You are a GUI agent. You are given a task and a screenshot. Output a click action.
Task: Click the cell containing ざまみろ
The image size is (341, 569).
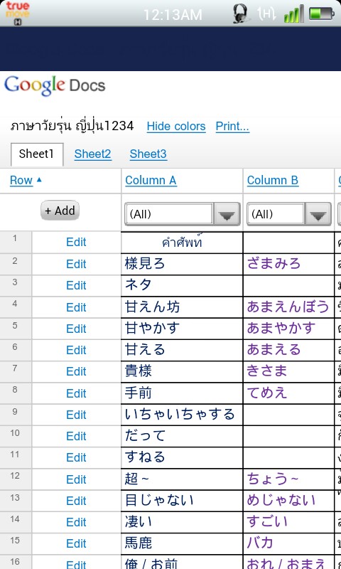coord(288,264)
